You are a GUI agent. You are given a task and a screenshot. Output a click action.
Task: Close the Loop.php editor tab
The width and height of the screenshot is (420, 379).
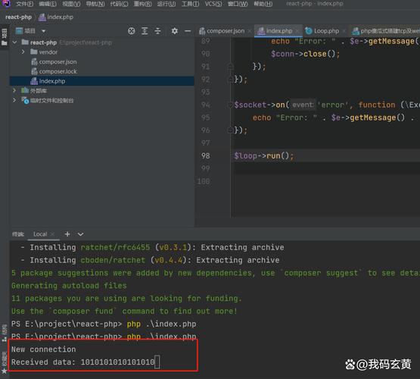point(344,31)
